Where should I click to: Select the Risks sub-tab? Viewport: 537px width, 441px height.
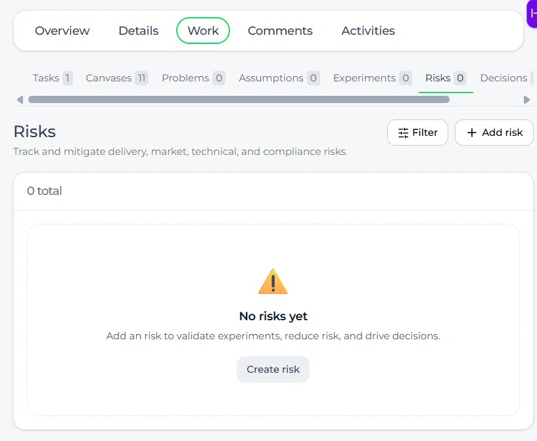coord(446,78)
